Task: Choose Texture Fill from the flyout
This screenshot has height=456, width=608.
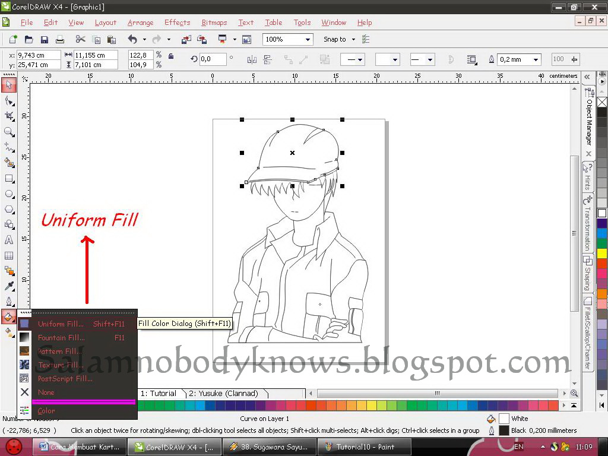Action: tap(78, 365)
